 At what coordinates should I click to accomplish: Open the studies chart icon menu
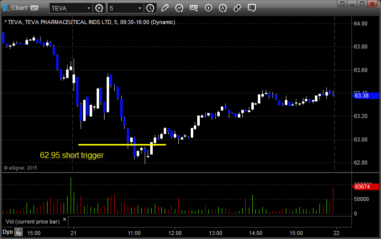[x=179, y=8]
